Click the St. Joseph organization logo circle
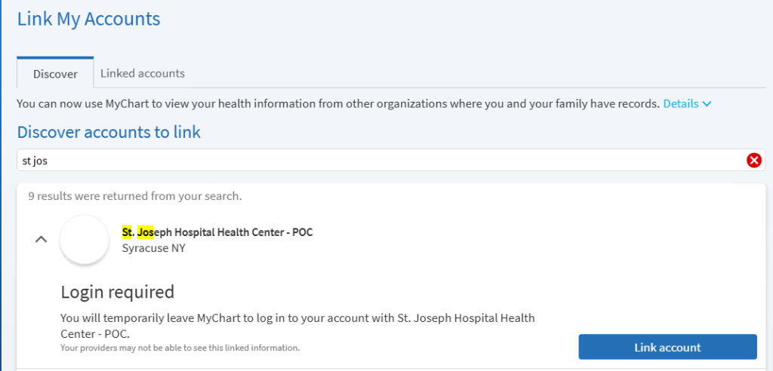 (x=85, y=240)
